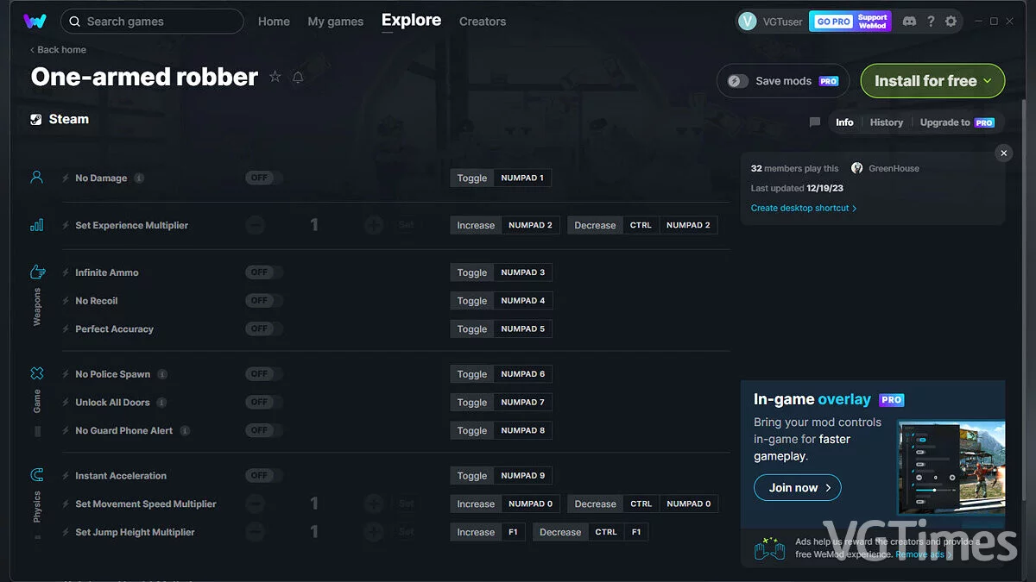Click the GreenHouse creator name
This screenshot has width=1036, height=582.
click(894, 169)
